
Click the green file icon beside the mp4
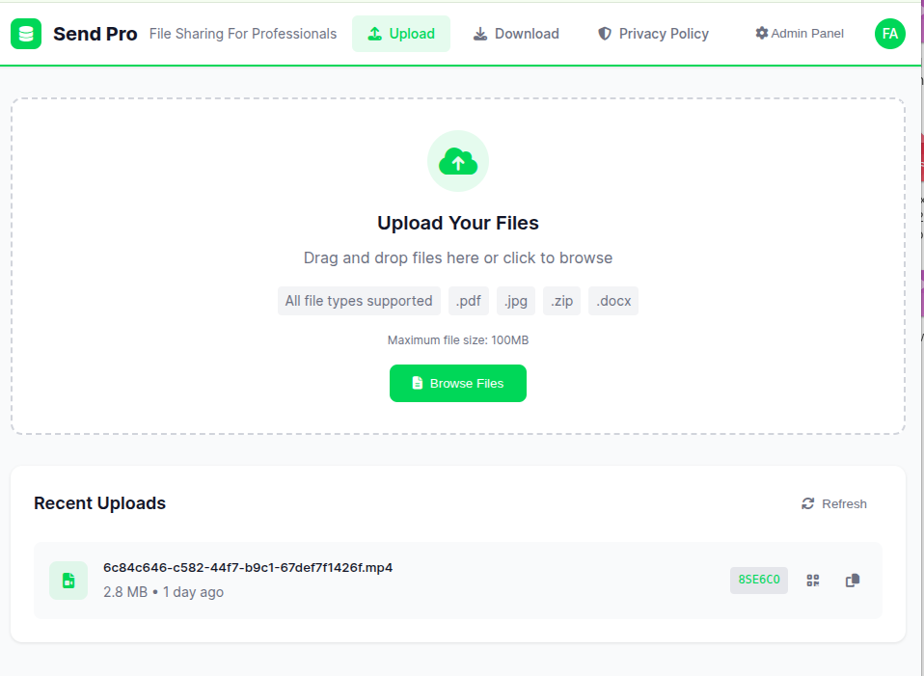click(68, 580)
